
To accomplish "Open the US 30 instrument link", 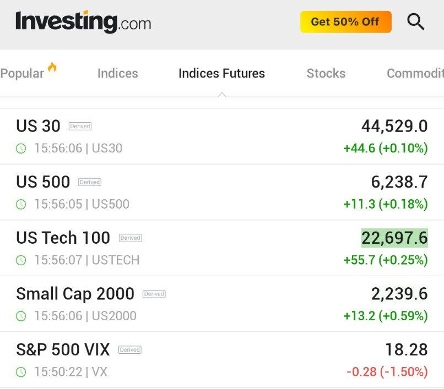I will 38,127.
